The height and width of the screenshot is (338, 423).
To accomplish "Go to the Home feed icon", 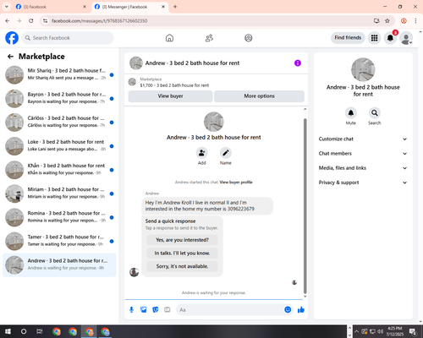I will [x=169, y=38].
